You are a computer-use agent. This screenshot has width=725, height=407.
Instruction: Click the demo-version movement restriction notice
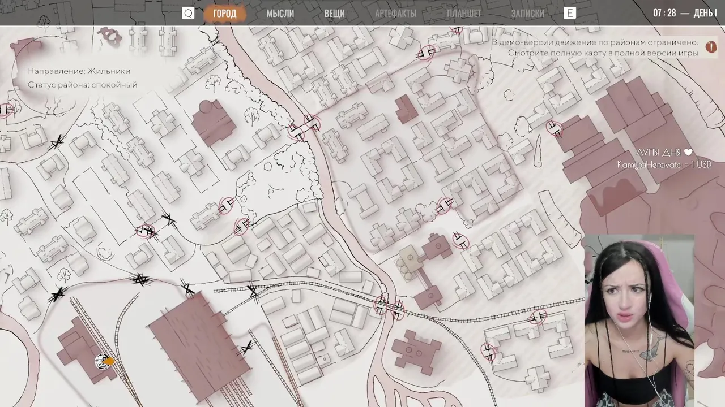click(595, 47)
